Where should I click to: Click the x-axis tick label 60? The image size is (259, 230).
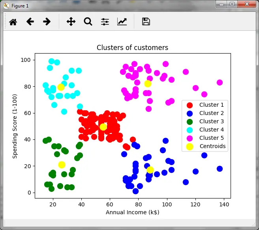(110, 204)
